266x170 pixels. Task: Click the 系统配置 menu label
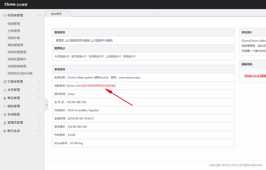(14, 114)
